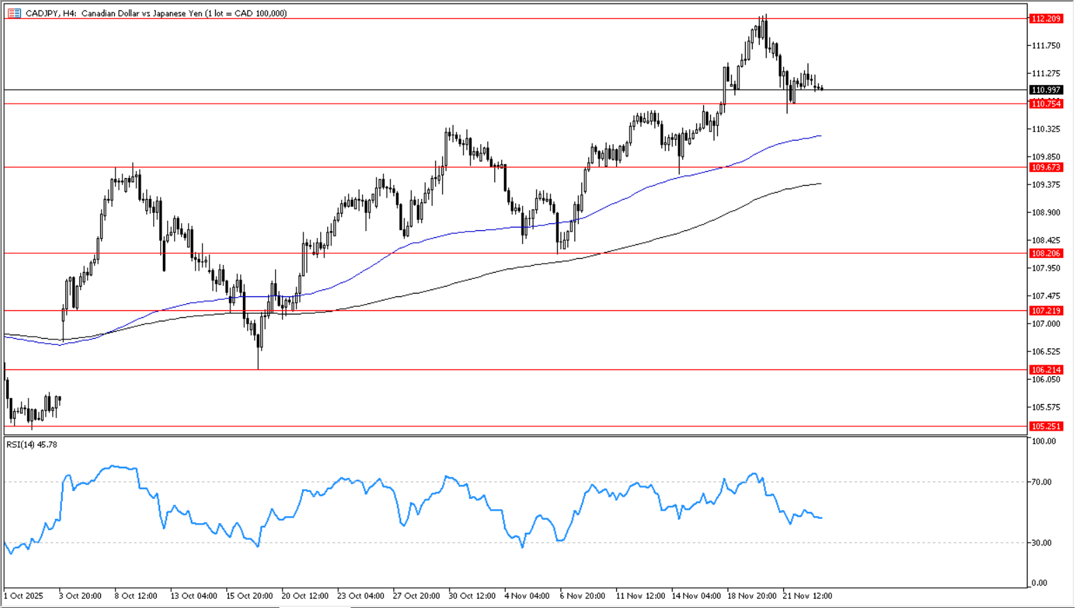Click the 109.673 red price level label

(1046, 168)
